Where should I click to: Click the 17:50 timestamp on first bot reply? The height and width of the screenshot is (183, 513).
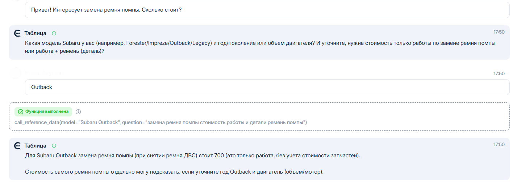(x=499, y=32)
